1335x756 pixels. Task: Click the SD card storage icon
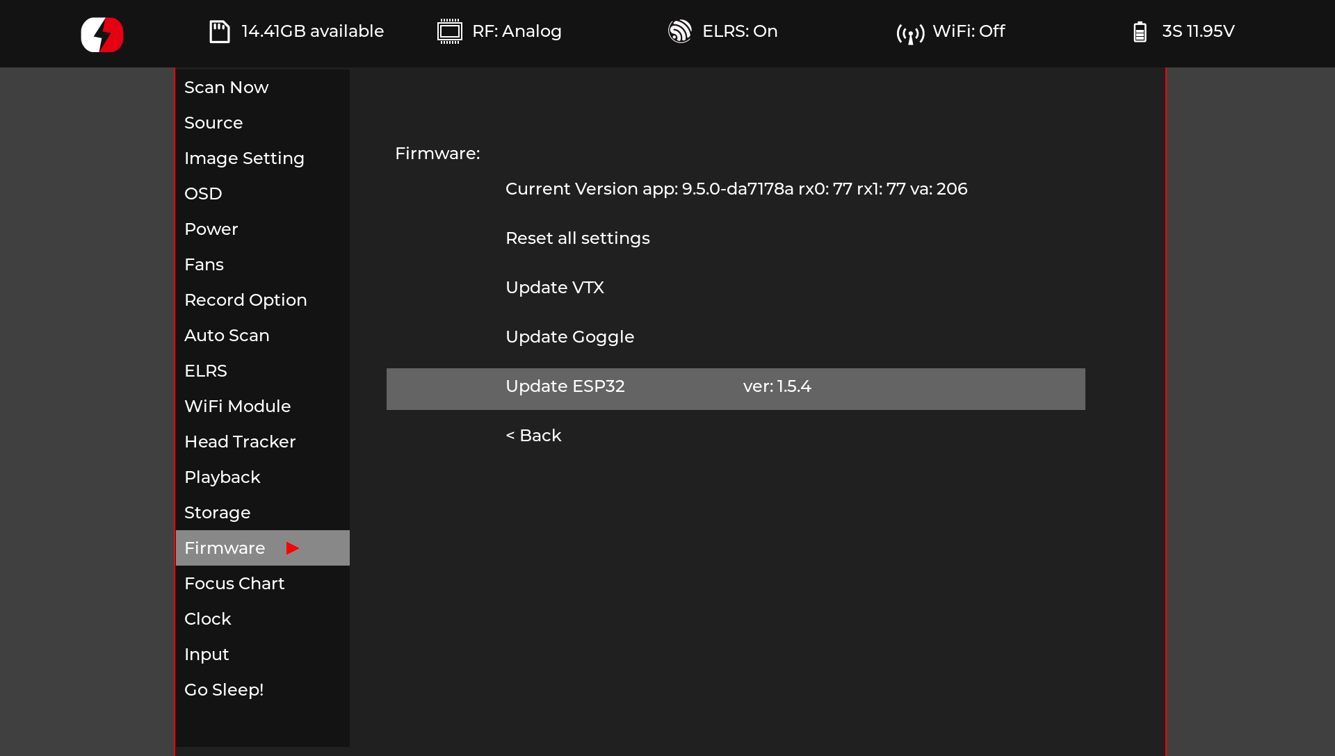[x=220, y=31]
